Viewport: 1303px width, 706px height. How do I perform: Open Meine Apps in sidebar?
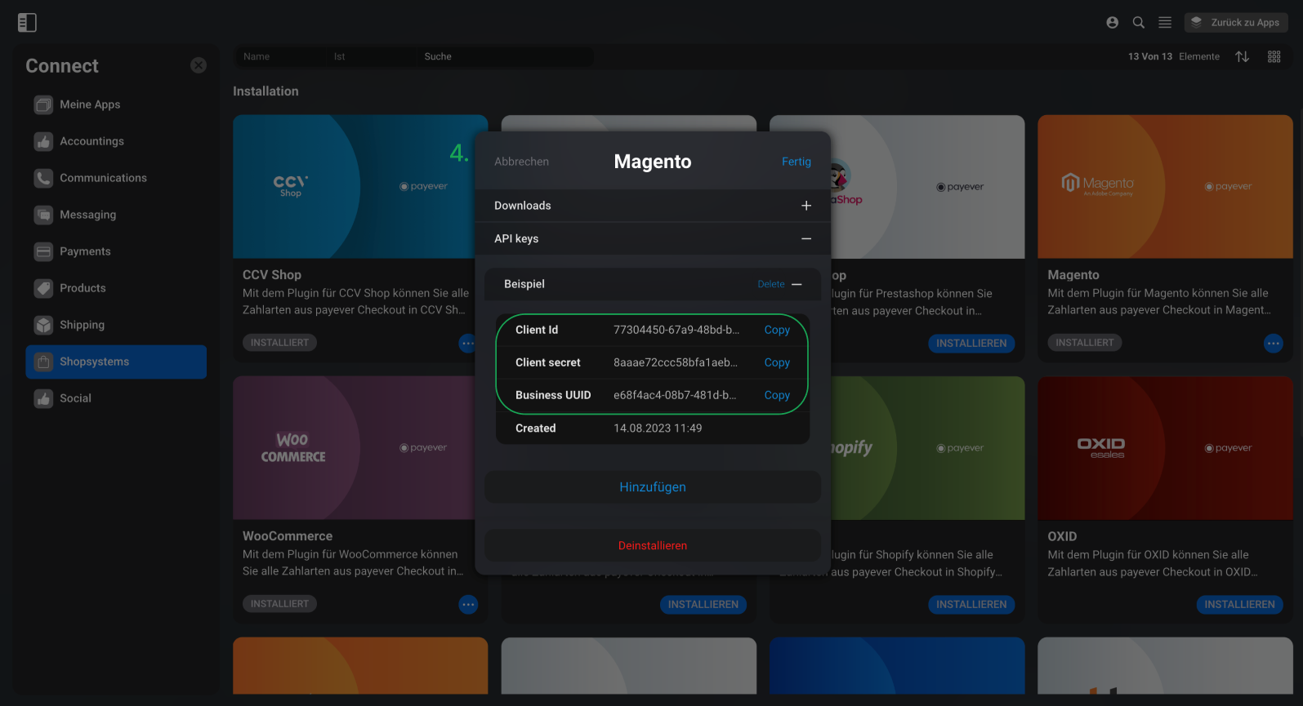pyautogui.click(x=116, y=104)
